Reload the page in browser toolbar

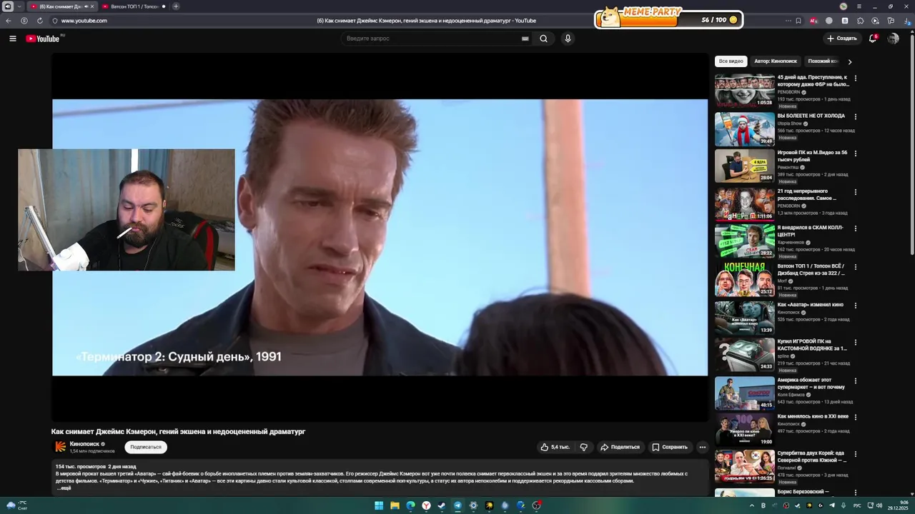(x=40, y=21)
